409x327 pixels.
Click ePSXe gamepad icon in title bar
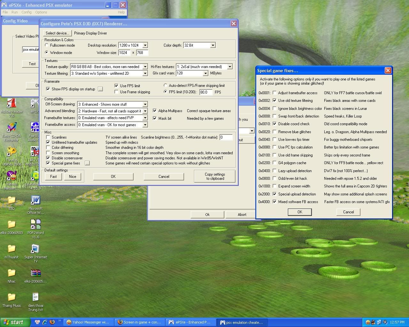4,5
